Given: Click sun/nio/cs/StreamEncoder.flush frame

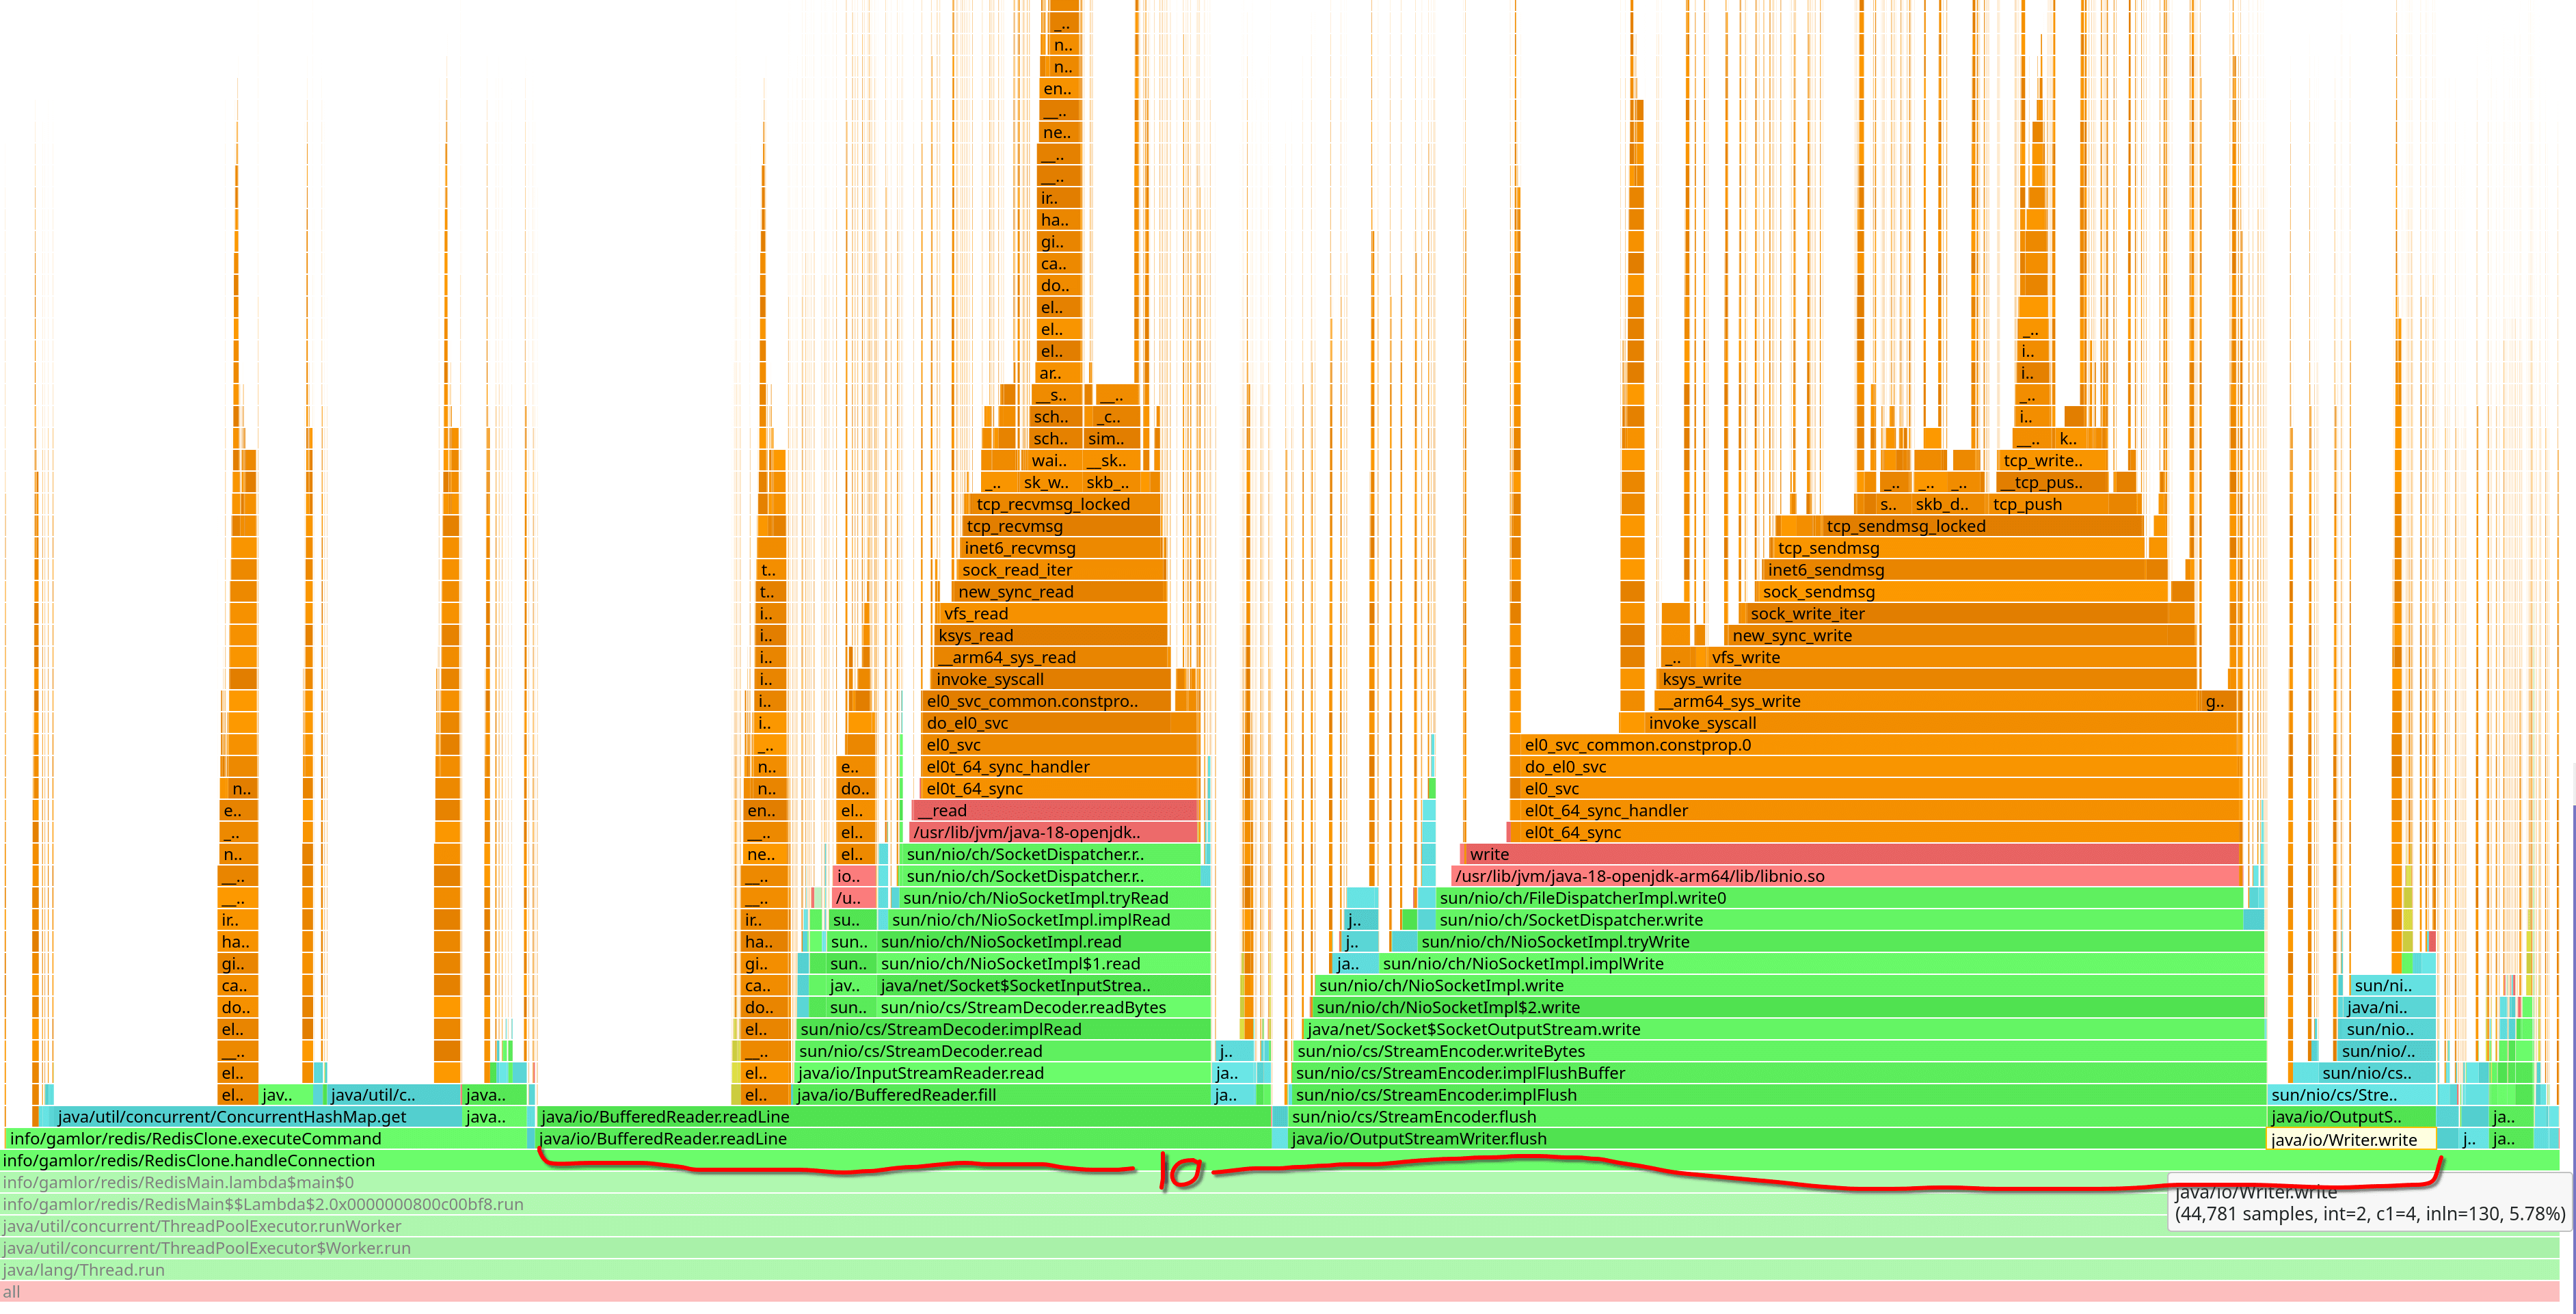Looking at the screenshot, I should (x=1777, y=1117).
